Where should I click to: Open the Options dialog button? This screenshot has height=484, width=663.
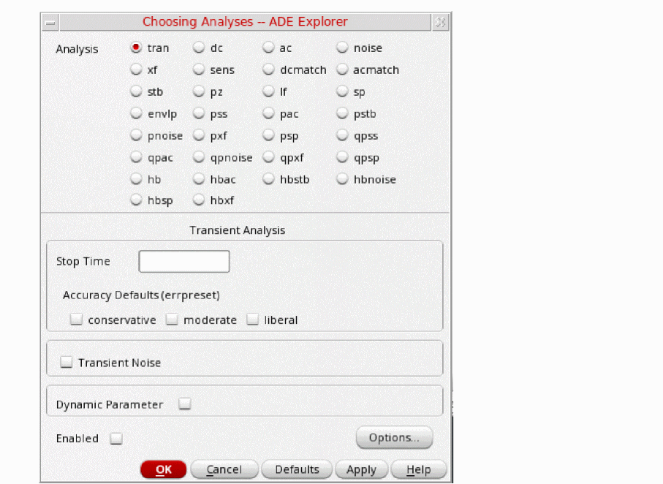pyautogui.click(x=394, y=437)
